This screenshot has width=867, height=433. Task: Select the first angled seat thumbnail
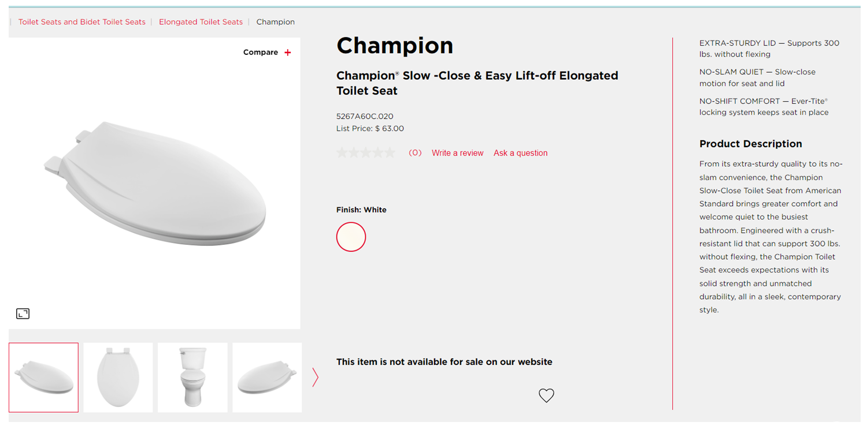click(x=43, y=378)
